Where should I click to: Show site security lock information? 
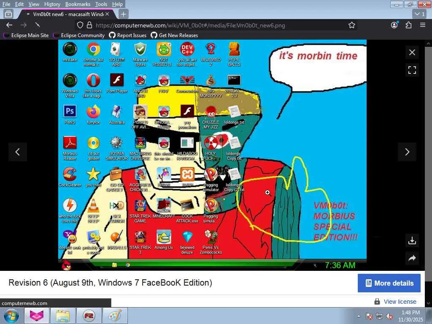pos(89,25)
